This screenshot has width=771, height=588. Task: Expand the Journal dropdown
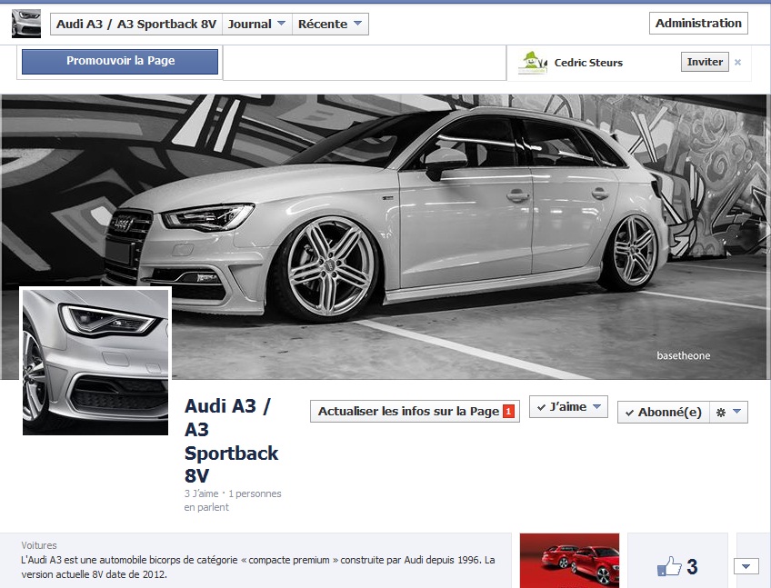(x=257, y=25)
